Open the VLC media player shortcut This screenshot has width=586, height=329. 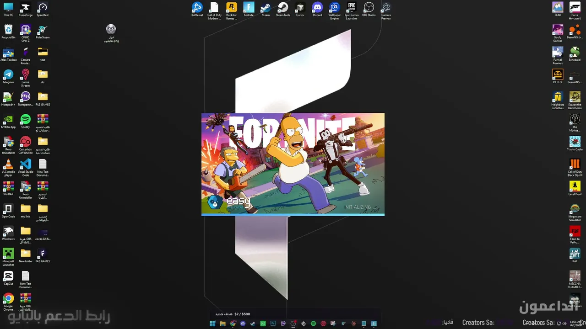tap(8, 168)
